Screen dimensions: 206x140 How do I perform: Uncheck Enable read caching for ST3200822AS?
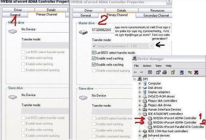[x=94, y=58]
